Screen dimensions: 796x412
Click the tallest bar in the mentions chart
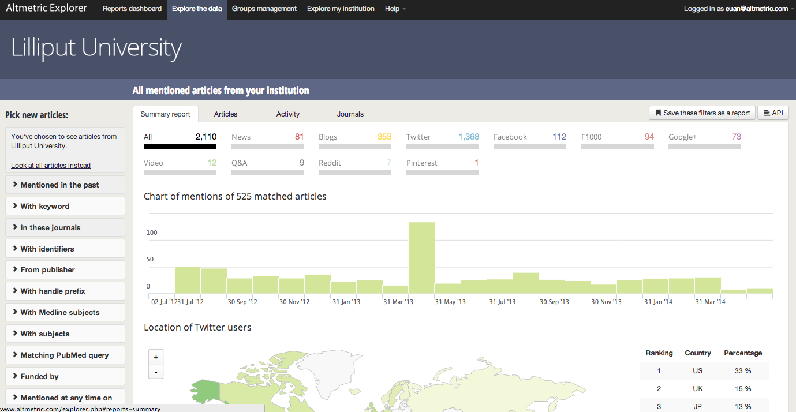tap(421, 258)
